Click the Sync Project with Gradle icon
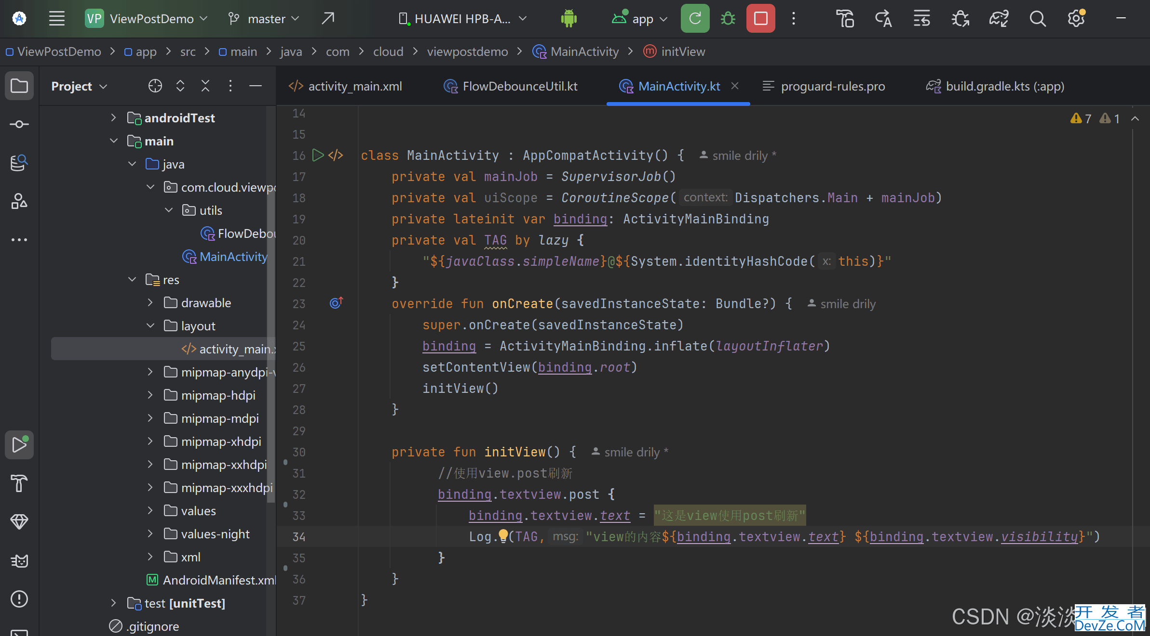This screenshot has height=636, width=1150. pyautogui.click(x=999, y=19)
